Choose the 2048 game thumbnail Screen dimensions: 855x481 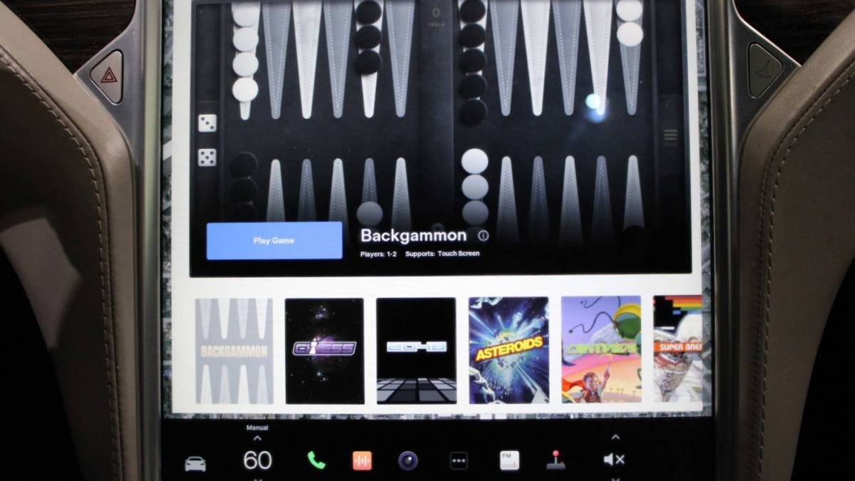tap(416, 351)
